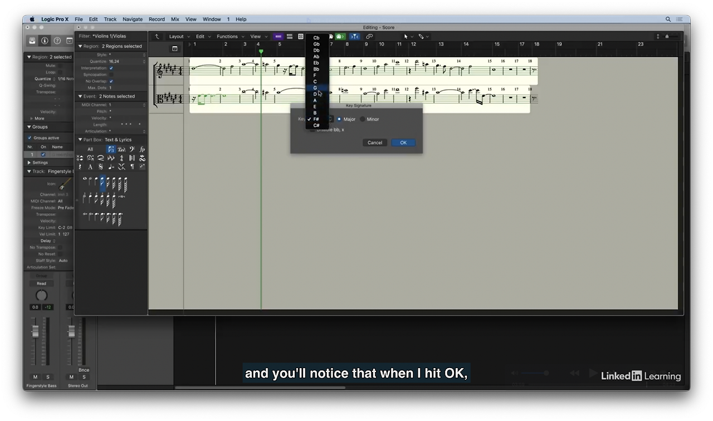Toggle the region Mute checkbox
The height and width of the screenshot is (421, 713).
[x=60, y=66]
